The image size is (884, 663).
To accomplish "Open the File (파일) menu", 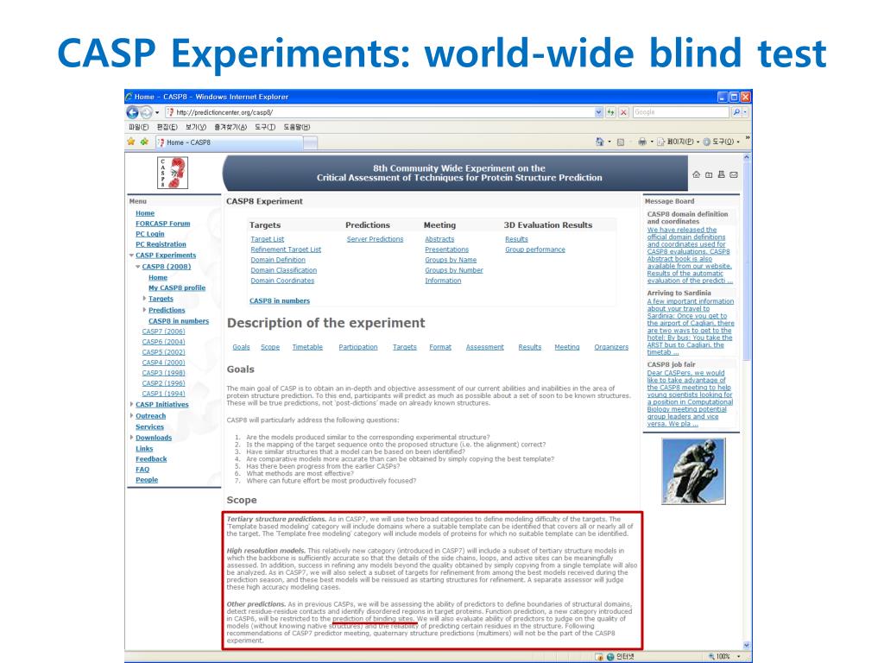I will tap(139, 127).
